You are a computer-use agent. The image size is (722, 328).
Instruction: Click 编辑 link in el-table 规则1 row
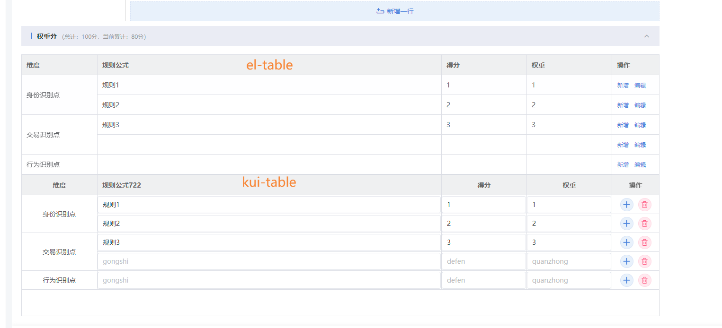[x=640, y=86]
